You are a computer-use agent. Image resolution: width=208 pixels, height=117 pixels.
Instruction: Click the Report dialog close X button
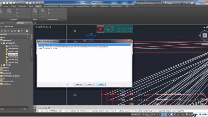coord(129,41)
